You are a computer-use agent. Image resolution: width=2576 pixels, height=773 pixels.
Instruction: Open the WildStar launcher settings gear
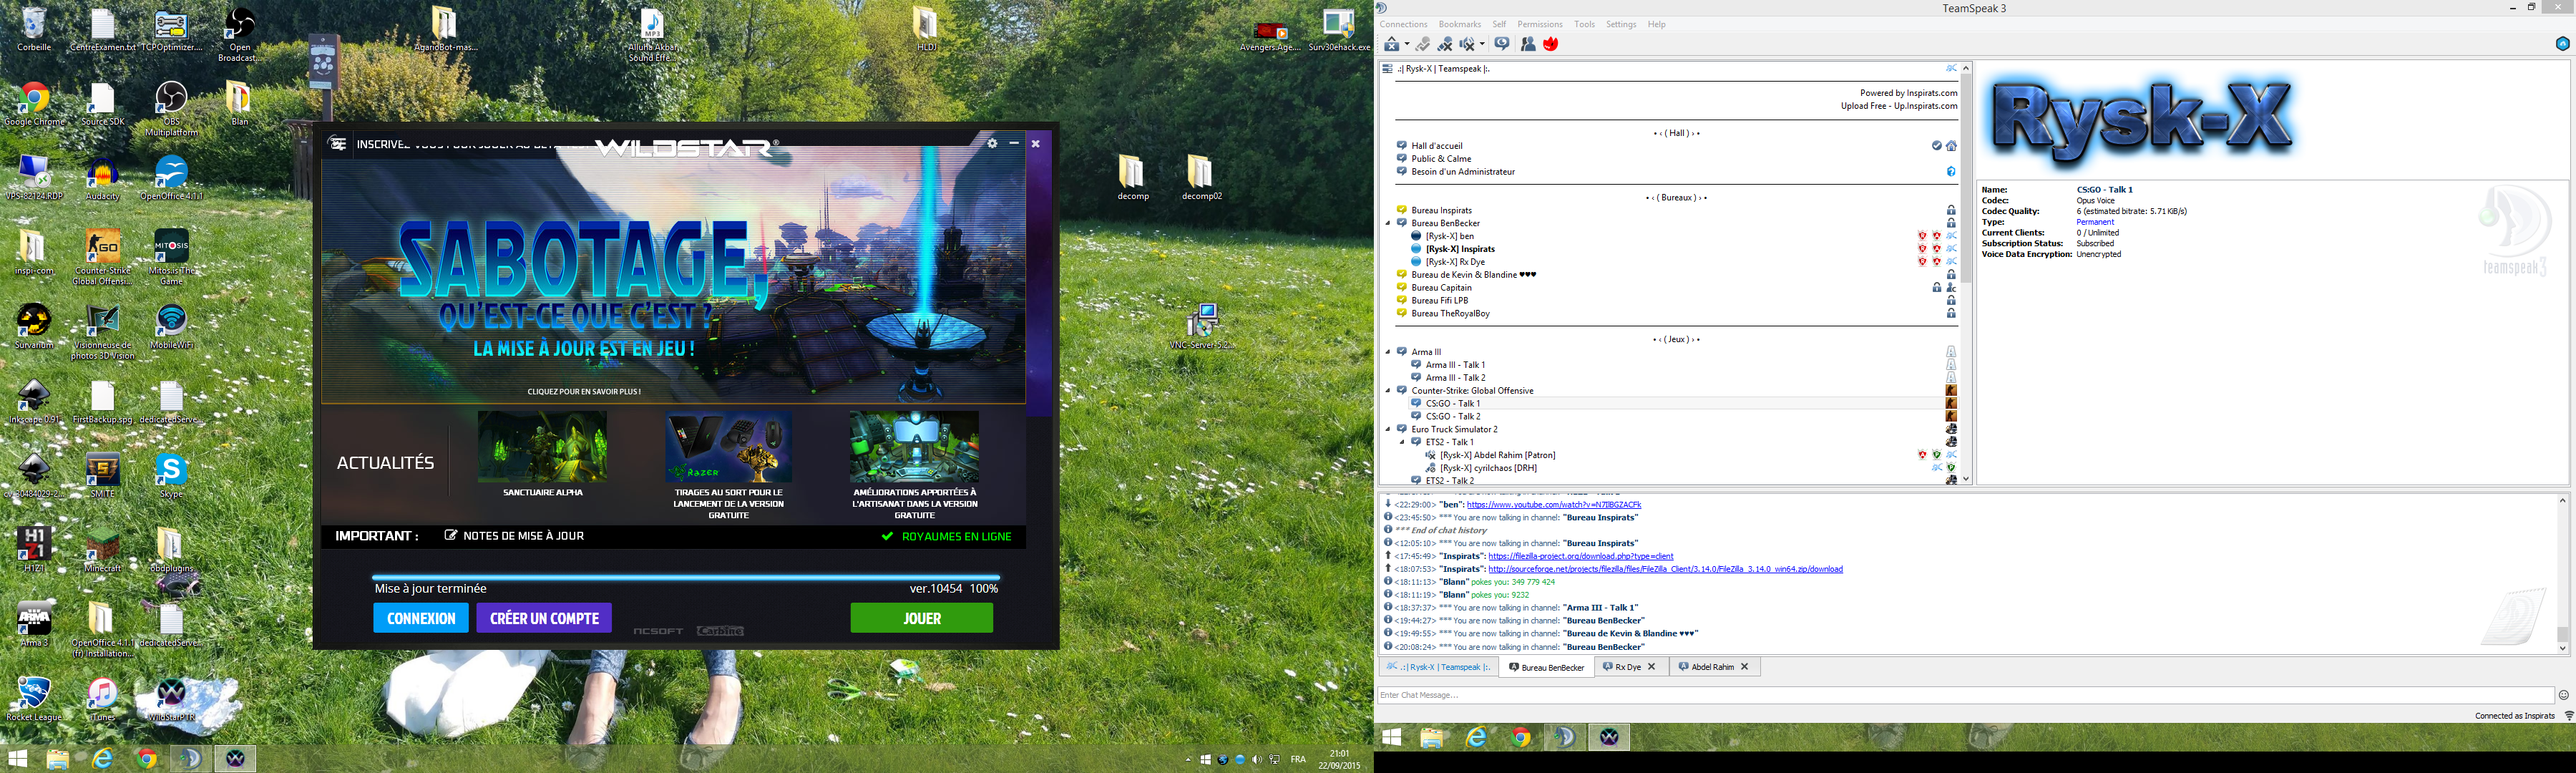click(992, 143)
